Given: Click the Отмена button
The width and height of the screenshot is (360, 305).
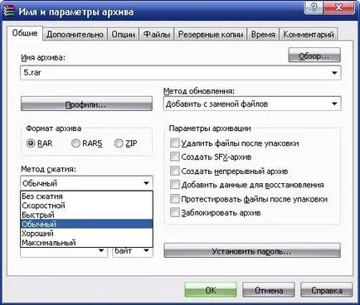Looking at the screenshot, I should click(269, 290).
